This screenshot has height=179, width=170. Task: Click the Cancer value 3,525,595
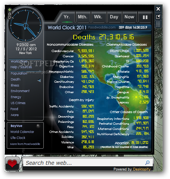point(86,56)
